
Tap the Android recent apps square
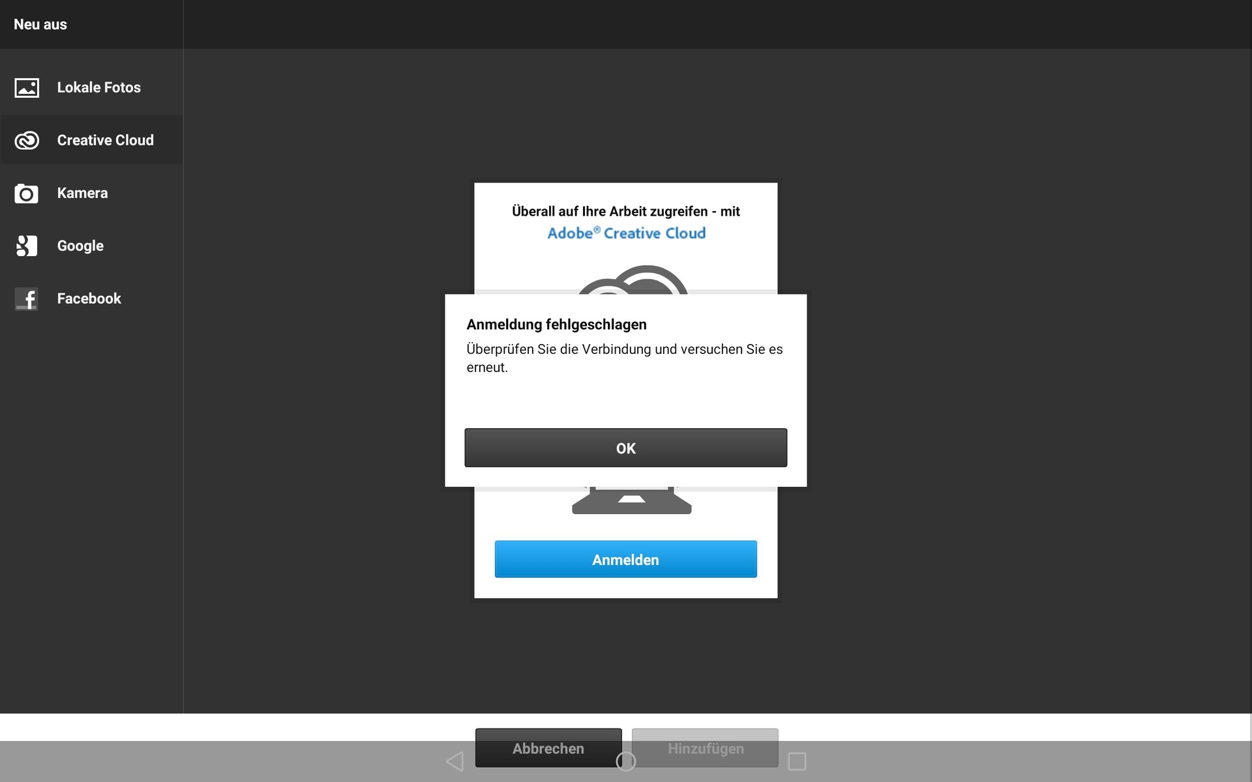(797, 761)
